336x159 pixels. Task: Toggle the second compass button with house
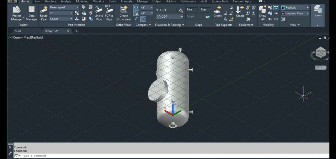[136, 13]
